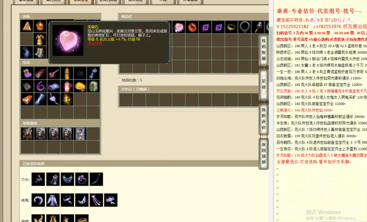Click the lady portrait in 地煞星图
The image size is (367, 222).
click(80, 134)
